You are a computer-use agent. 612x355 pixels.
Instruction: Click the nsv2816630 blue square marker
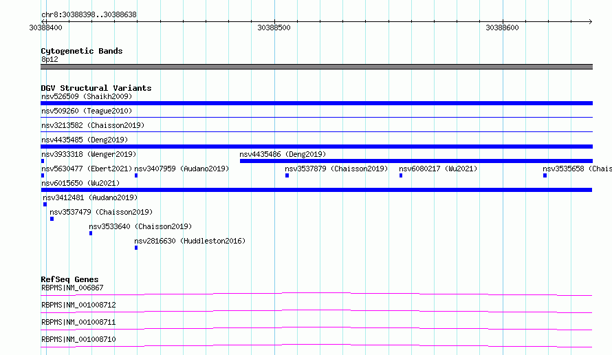click(136, 248)
